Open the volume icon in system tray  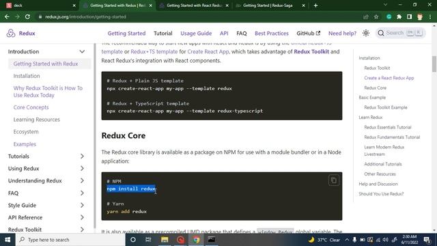386,240
